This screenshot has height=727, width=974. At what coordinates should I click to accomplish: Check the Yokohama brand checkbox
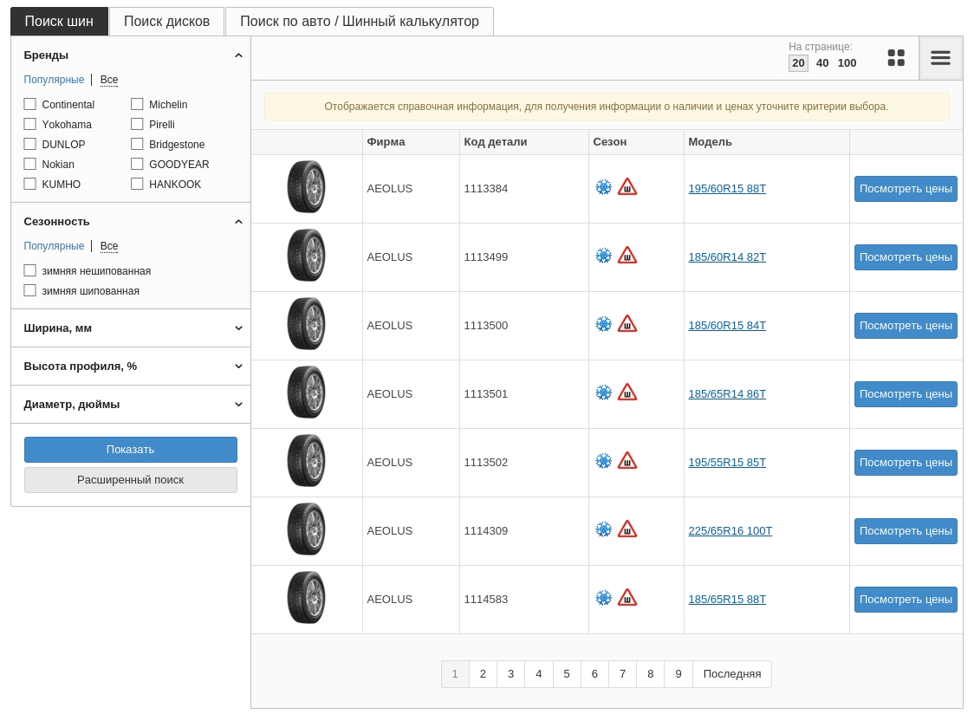[x=29, y=124]
